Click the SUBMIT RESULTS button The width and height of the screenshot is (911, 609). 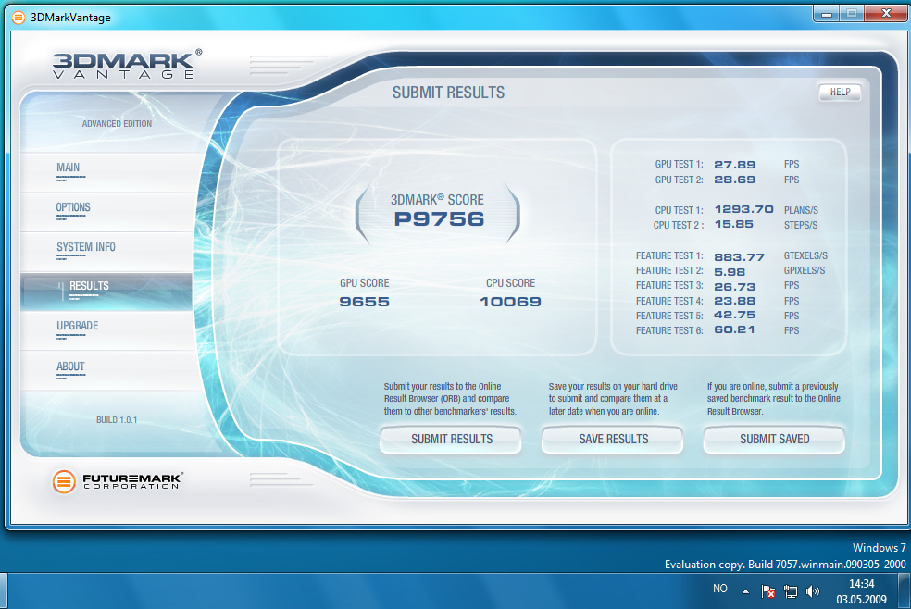[x=451, y=440]
